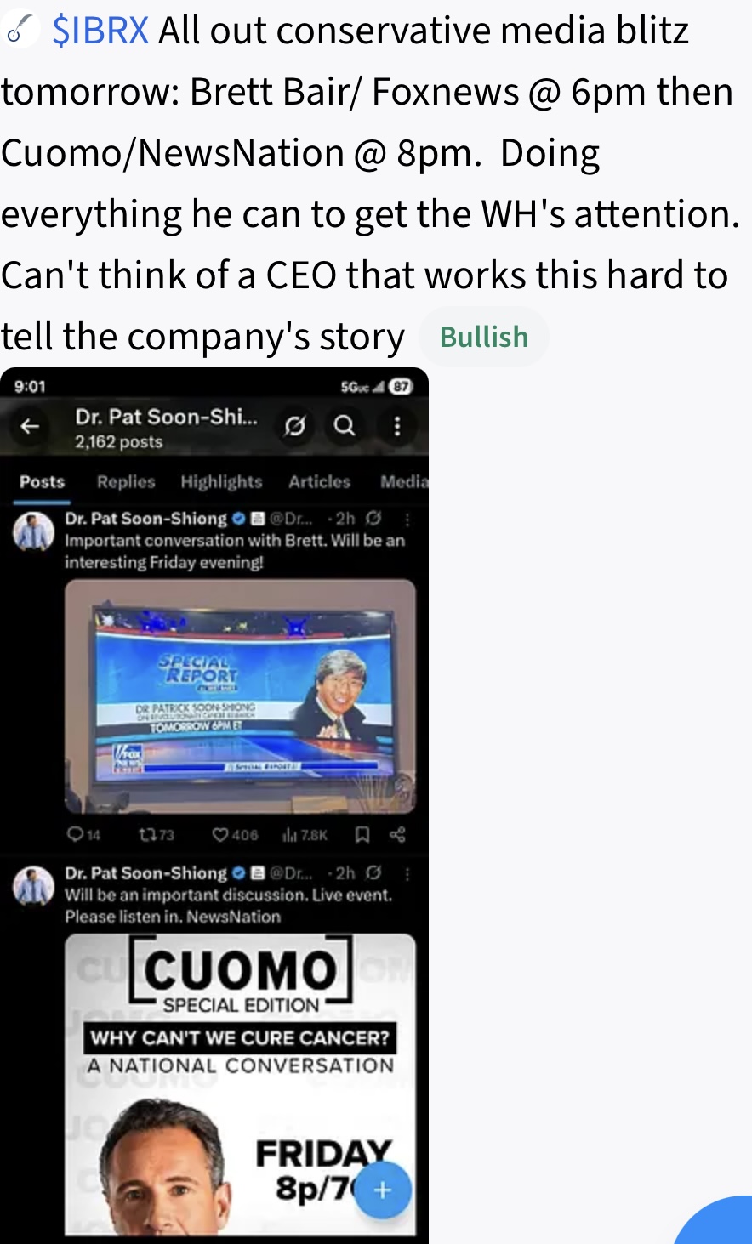Screen dimensions: 752x1244
Task: Open three-dot overflow menu in profile header
Action: tap(396, 425)
